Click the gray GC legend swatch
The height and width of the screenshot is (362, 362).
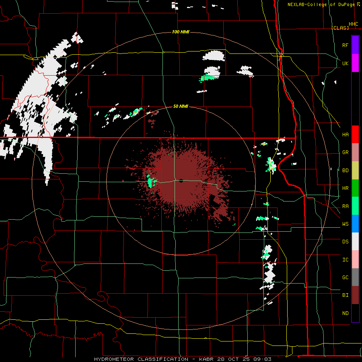[355, 277]
